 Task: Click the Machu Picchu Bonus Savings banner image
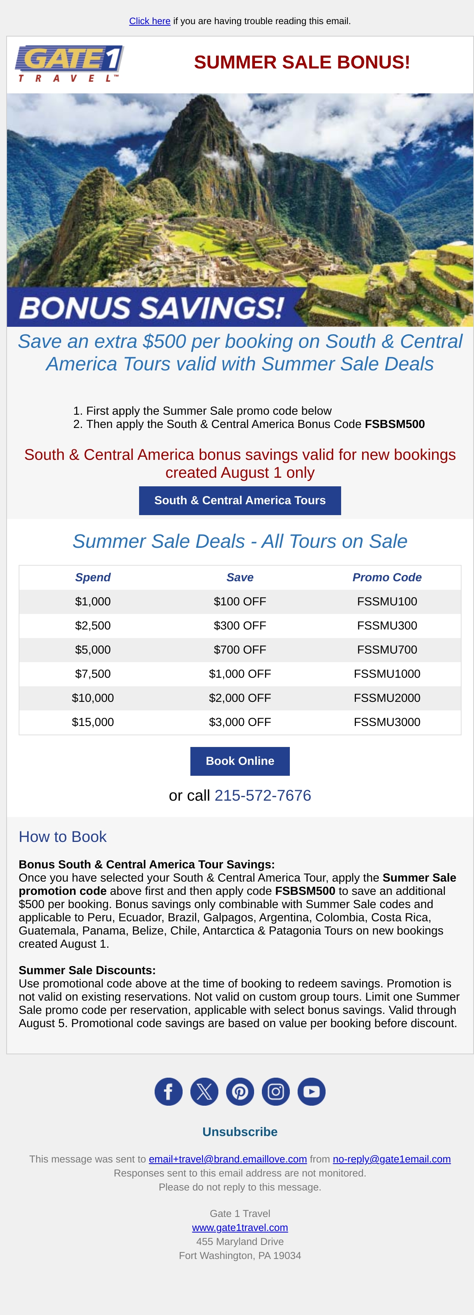pos(240,210)
